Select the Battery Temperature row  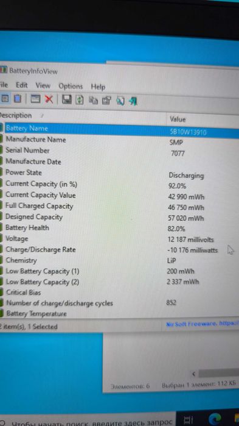click(x=119, y=313)
